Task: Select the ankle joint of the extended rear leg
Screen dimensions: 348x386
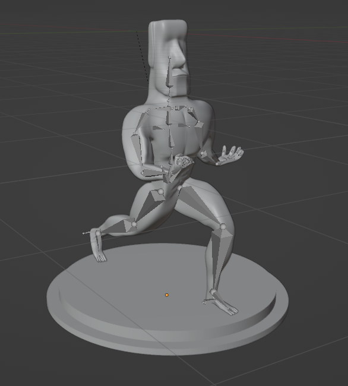Action: tap(98, 233)
